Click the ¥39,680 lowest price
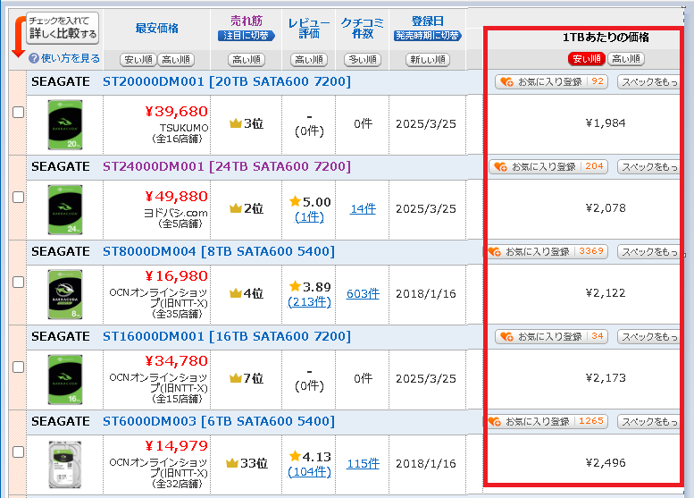 pos(176,111)
